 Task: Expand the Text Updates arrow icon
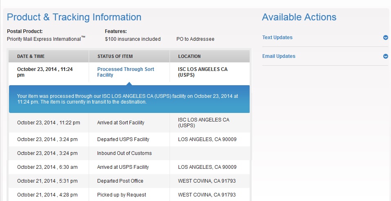click(385, 38)
